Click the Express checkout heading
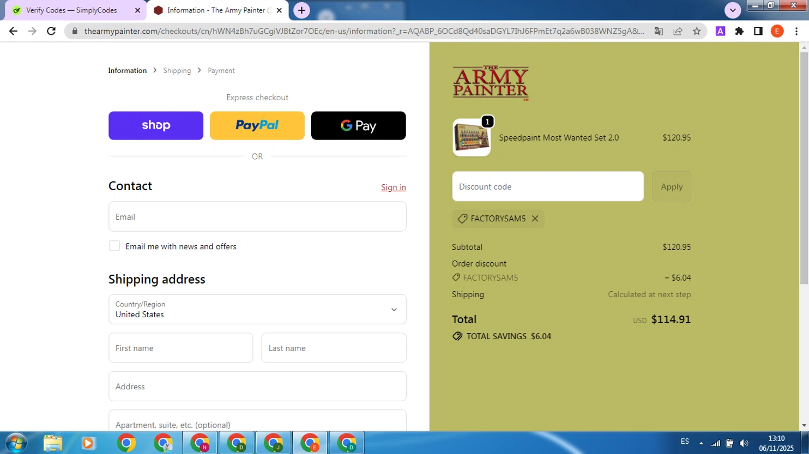Screen dimensions: 809x454 click(257, 97)
